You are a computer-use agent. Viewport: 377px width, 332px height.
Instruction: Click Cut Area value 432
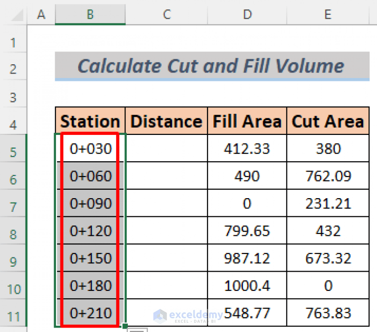click(x=328, y=230)
